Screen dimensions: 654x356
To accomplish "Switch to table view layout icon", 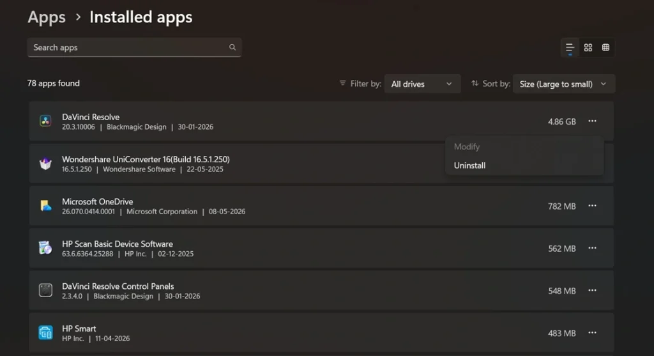I will pos(605,47).
